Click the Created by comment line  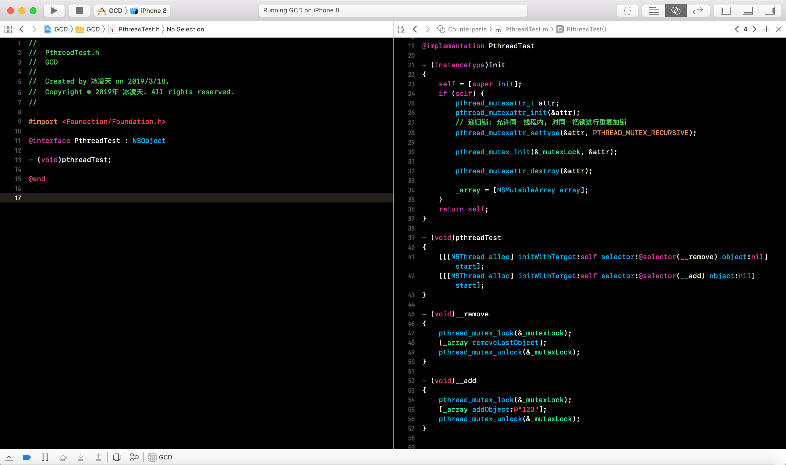pos(99,81)
